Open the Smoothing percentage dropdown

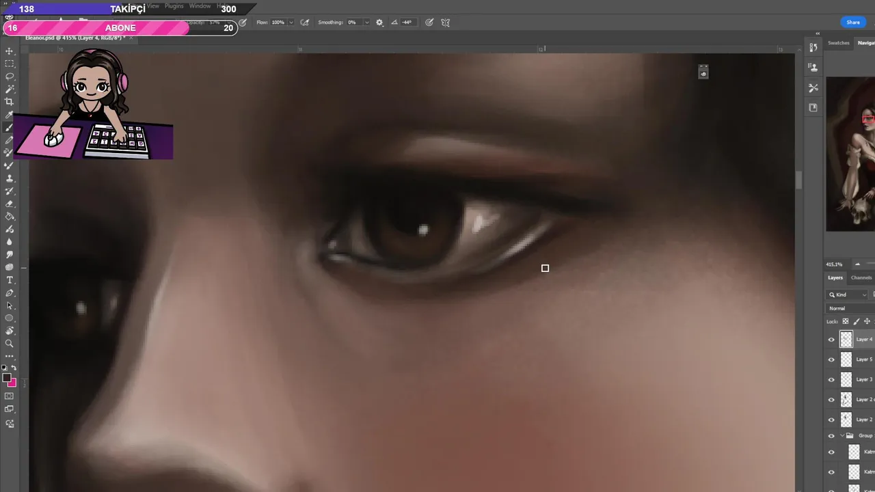point(366,23)
